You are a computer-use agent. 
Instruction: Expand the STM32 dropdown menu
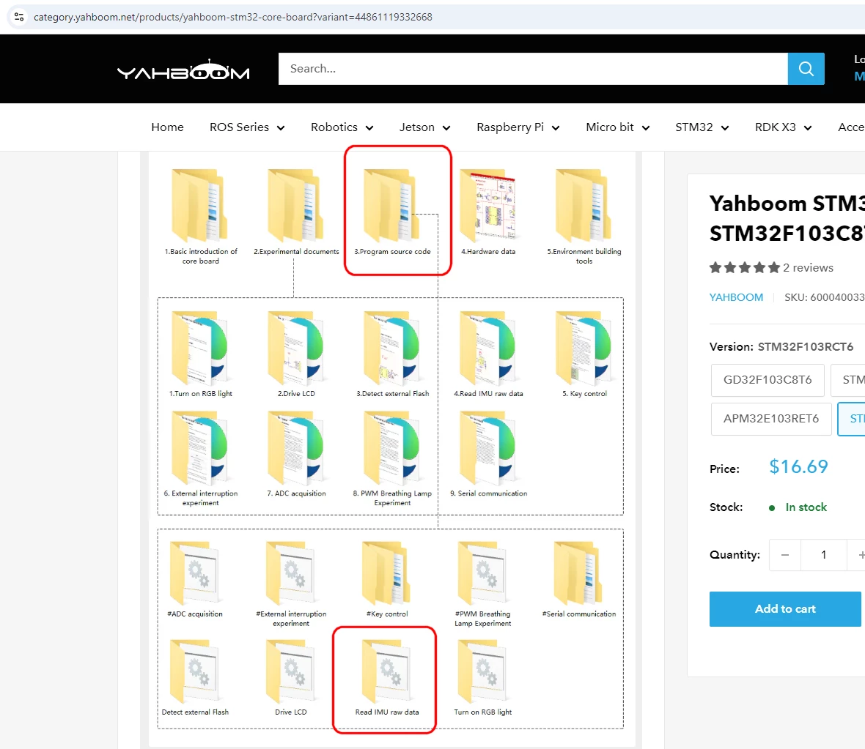point(702,127)
